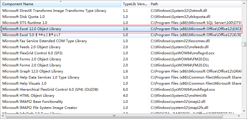Select Microsoft Hierarchical FlexGrid Control 6.0 (SP4)
Image resolution: width=247 pixels, height=119 pixels.
[x=50, y=90]
